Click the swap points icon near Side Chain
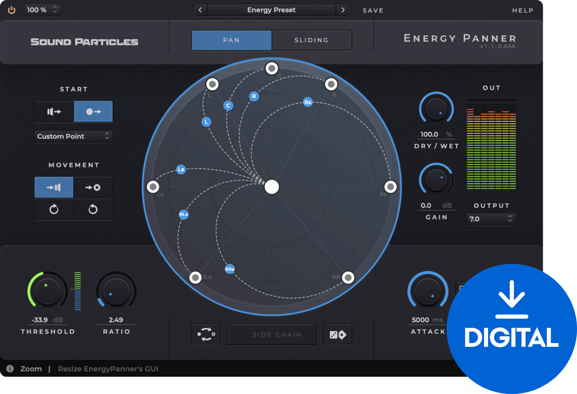Screen dimensions: 577x394 [206, 334]
